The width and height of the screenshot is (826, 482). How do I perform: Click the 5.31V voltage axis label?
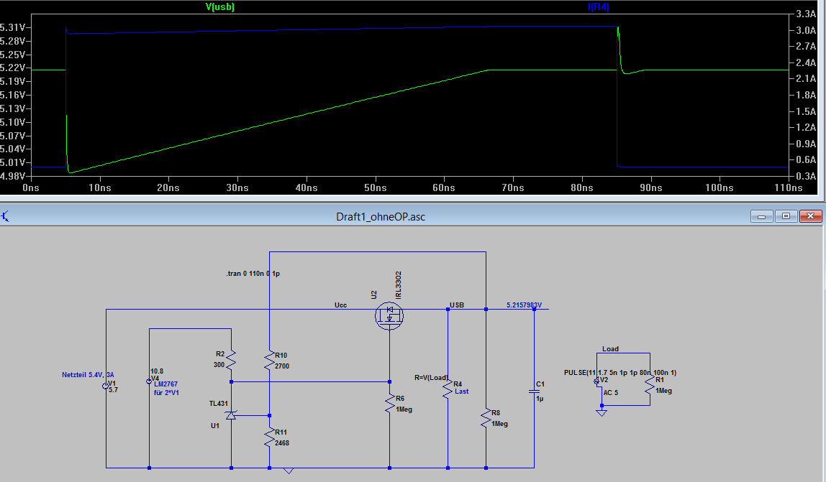pyautogui.click(x=13, y=27)
